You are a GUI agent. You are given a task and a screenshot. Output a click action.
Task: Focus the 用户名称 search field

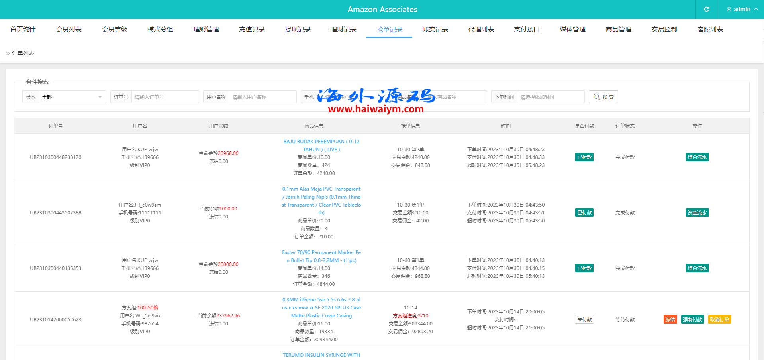[x=263, y=97]
